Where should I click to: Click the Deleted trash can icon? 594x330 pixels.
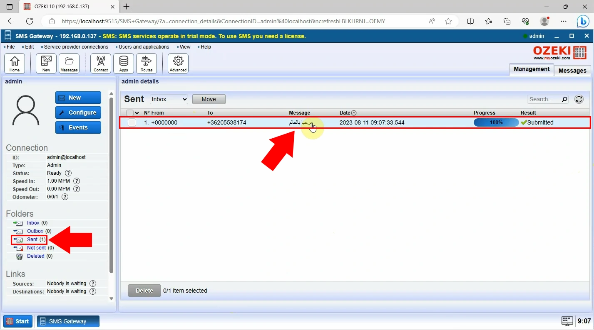(x=19, y=256)
